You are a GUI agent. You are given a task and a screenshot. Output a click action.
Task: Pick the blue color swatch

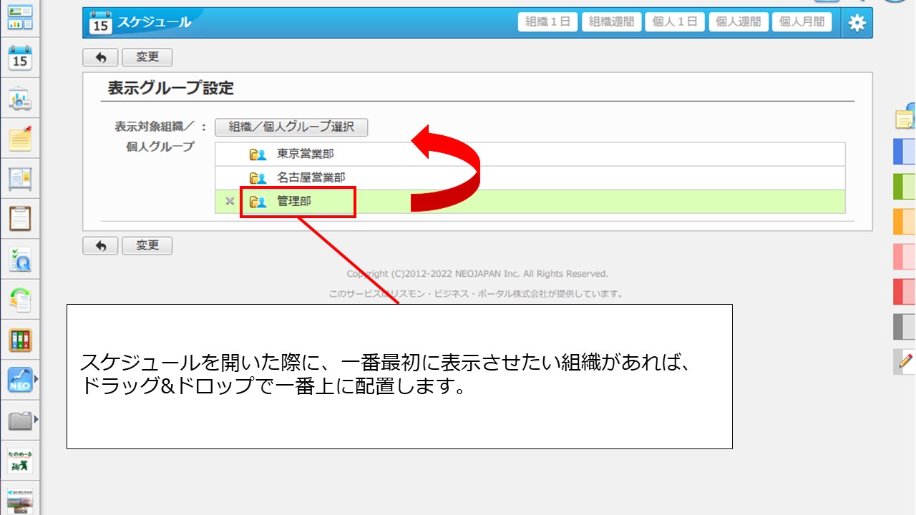point(905,152)
